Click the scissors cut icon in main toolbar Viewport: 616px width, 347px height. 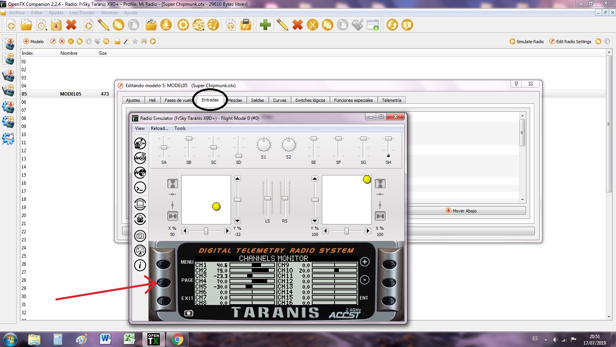tap(313, 25)
